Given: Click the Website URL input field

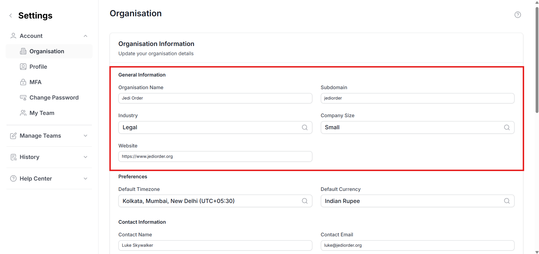Looking at the screenshot, I should pyautogui.click(x=215, y=157).
